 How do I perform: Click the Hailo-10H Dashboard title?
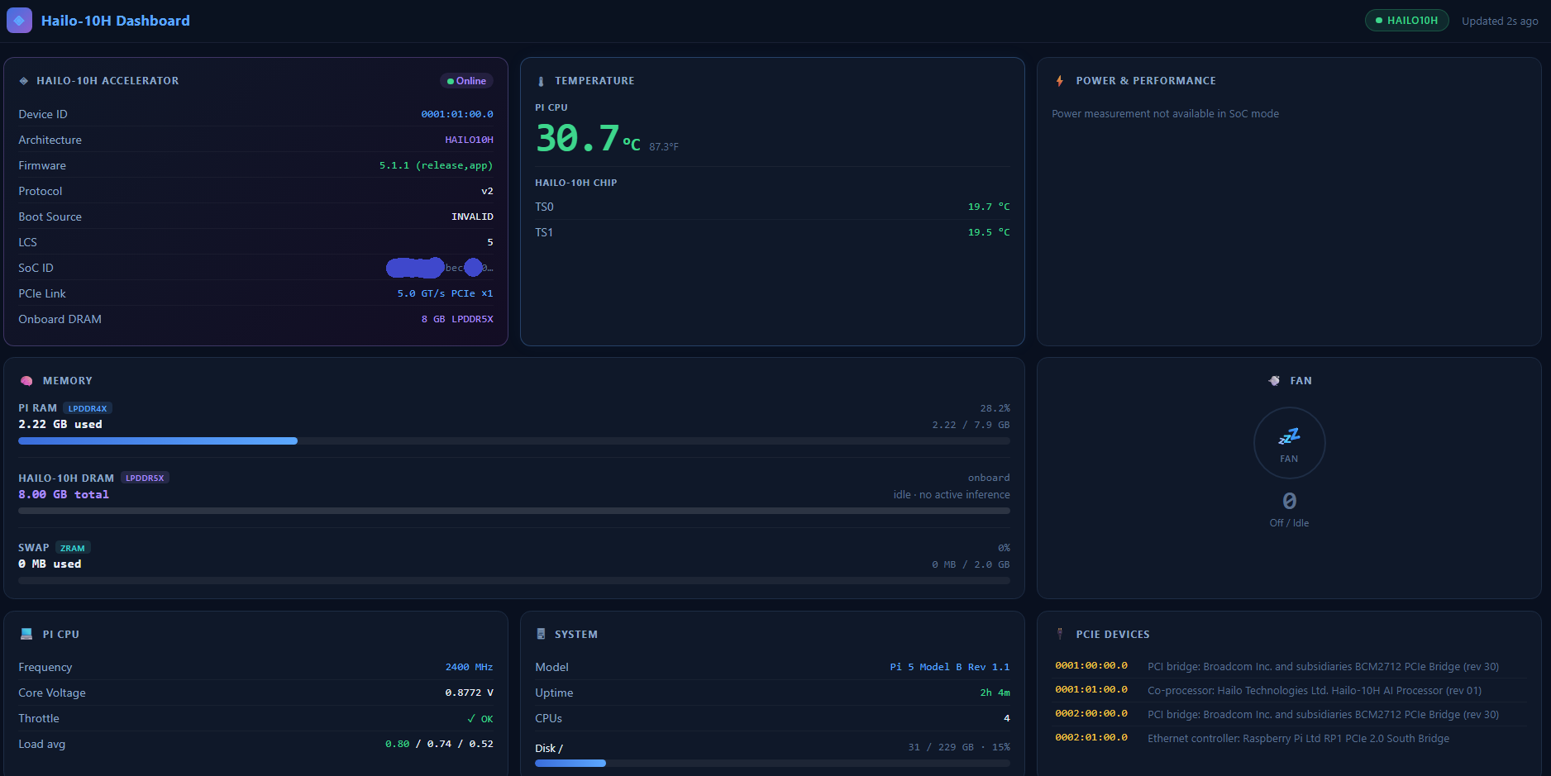tap(116, 21)
